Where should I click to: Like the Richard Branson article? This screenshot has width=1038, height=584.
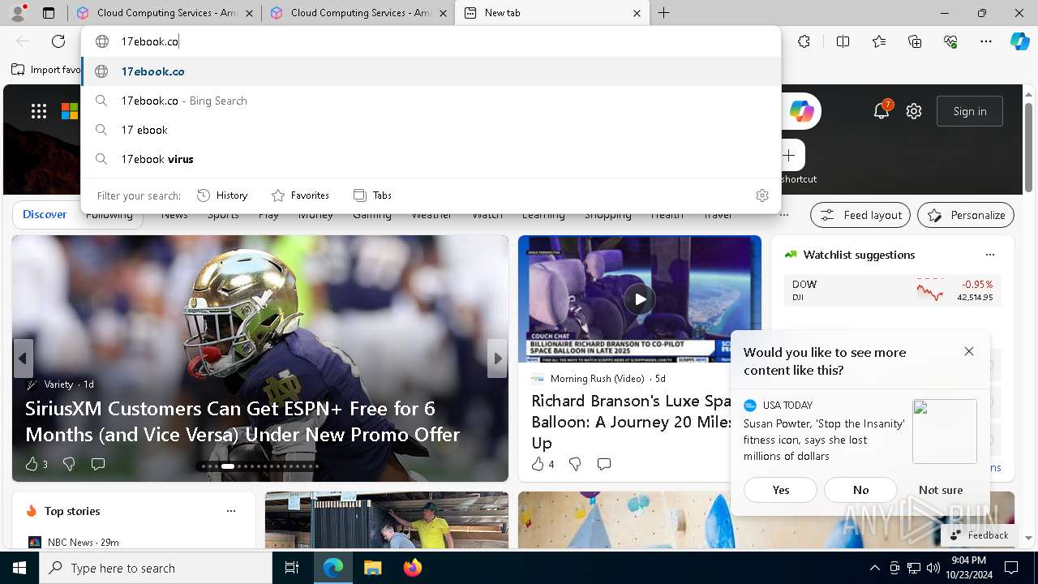pyautogui.click(x=538, y=464)
